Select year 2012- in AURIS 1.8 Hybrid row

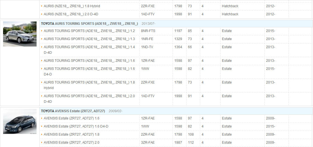click(271, 6)
